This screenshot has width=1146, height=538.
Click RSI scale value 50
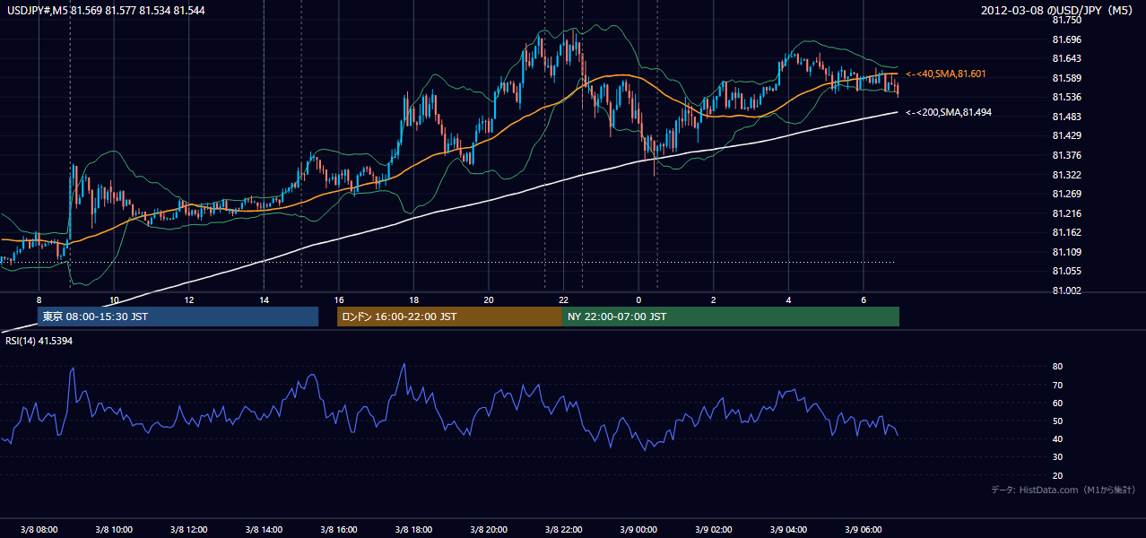tap(1058, 421)
